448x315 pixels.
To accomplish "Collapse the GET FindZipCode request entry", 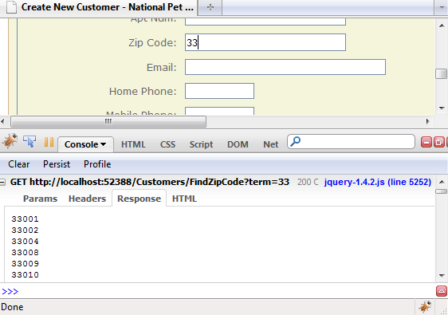I will tap(2, 182).
